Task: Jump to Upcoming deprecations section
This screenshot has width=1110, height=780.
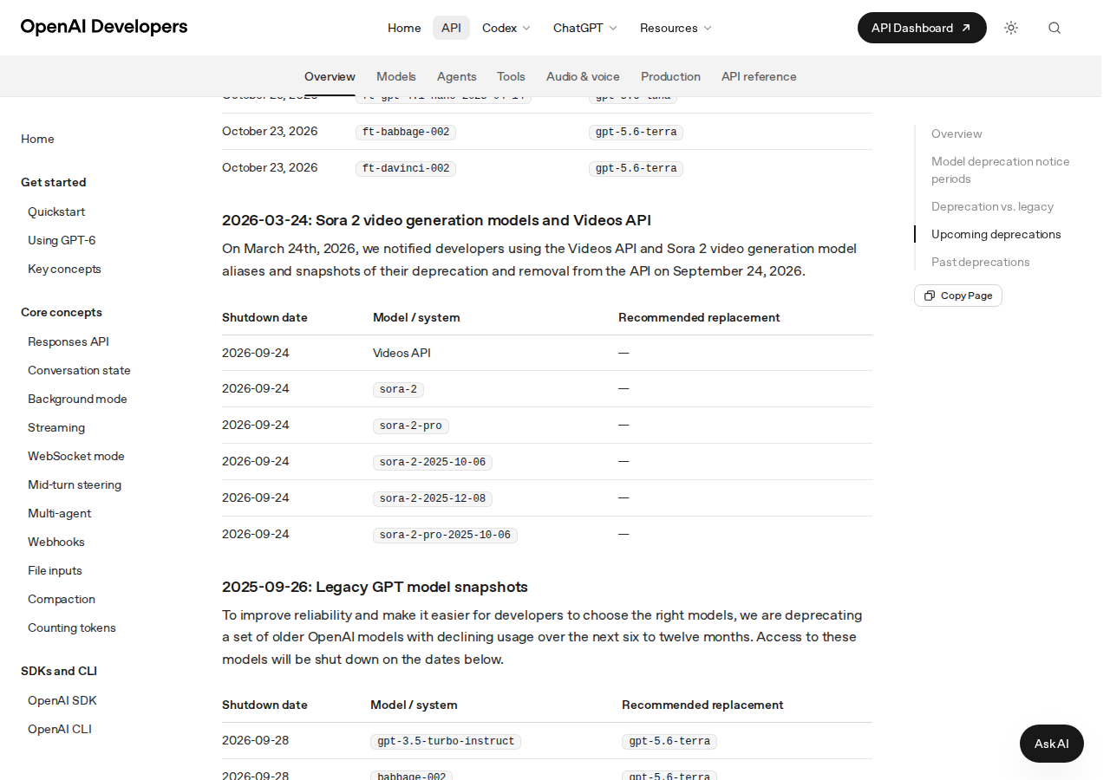Action: 996,234
